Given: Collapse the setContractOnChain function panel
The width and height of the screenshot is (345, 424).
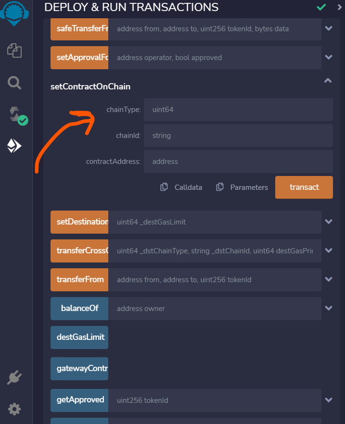Looking at the screenshot, I should point(328,81).
